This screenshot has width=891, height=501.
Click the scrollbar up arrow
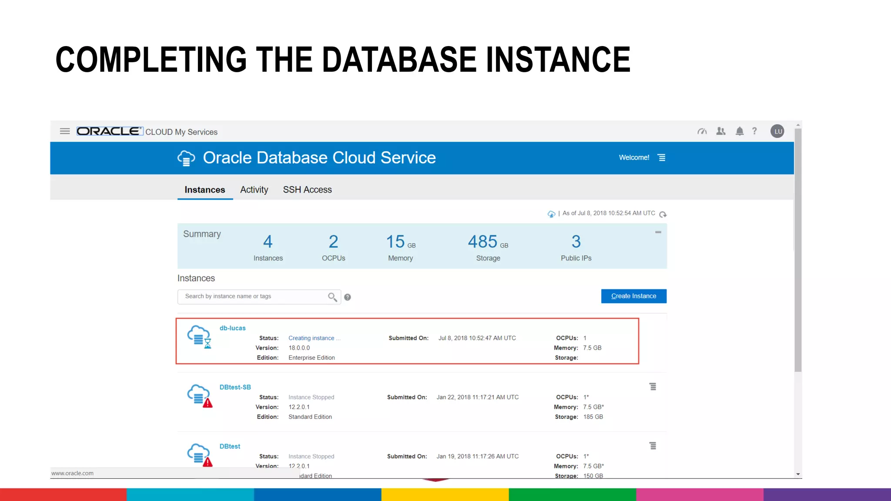pyautogui.click(x=798, y=125)
